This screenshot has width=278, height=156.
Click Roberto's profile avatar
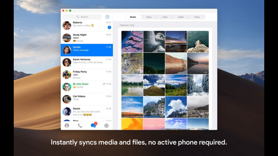(x=67, y=25)
